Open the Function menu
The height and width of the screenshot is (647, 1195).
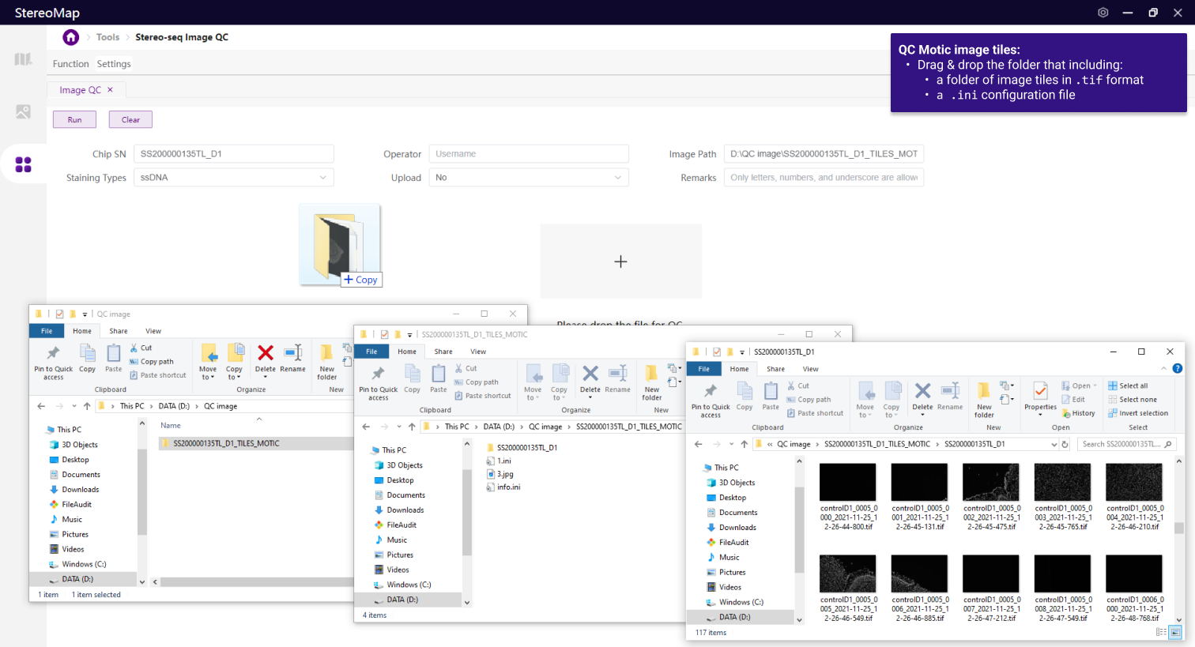tap(70, 64)
